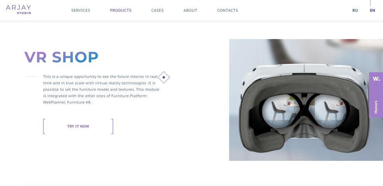Click the Try It Now button
This screenshot has height=186, width=383.
pos(78,126)
